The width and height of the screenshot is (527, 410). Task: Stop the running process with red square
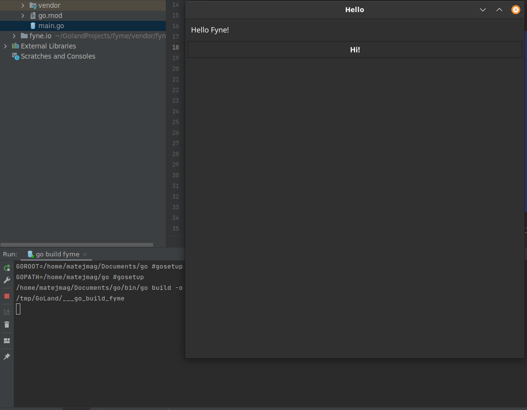(x=7, y=296)
